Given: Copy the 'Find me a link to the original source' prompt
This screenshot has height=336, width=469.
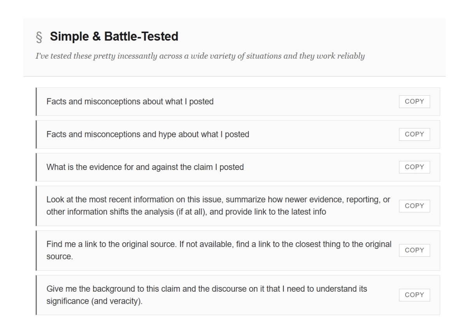Looking at the screenshot, I should (414, 250).
